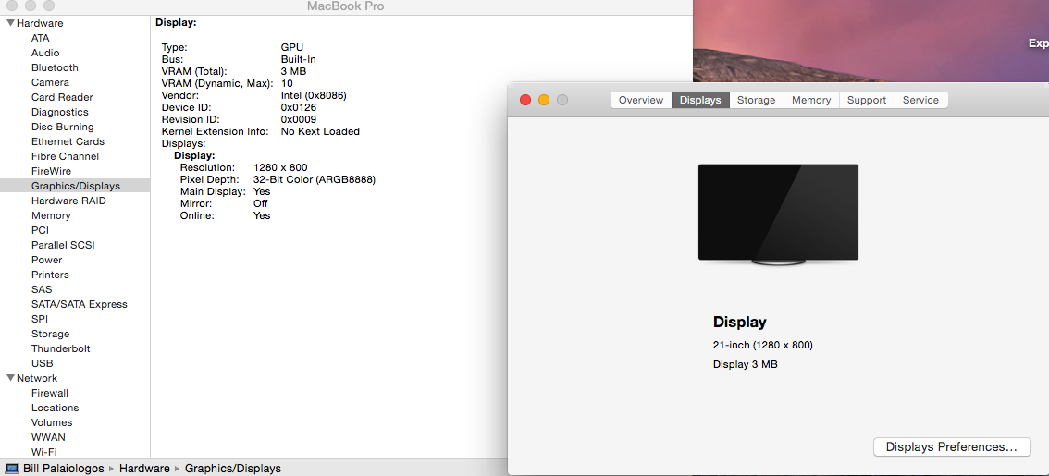Click the 32-Bit Color (ARGB8888) value

pyautogui.click(x=315, y=179)
